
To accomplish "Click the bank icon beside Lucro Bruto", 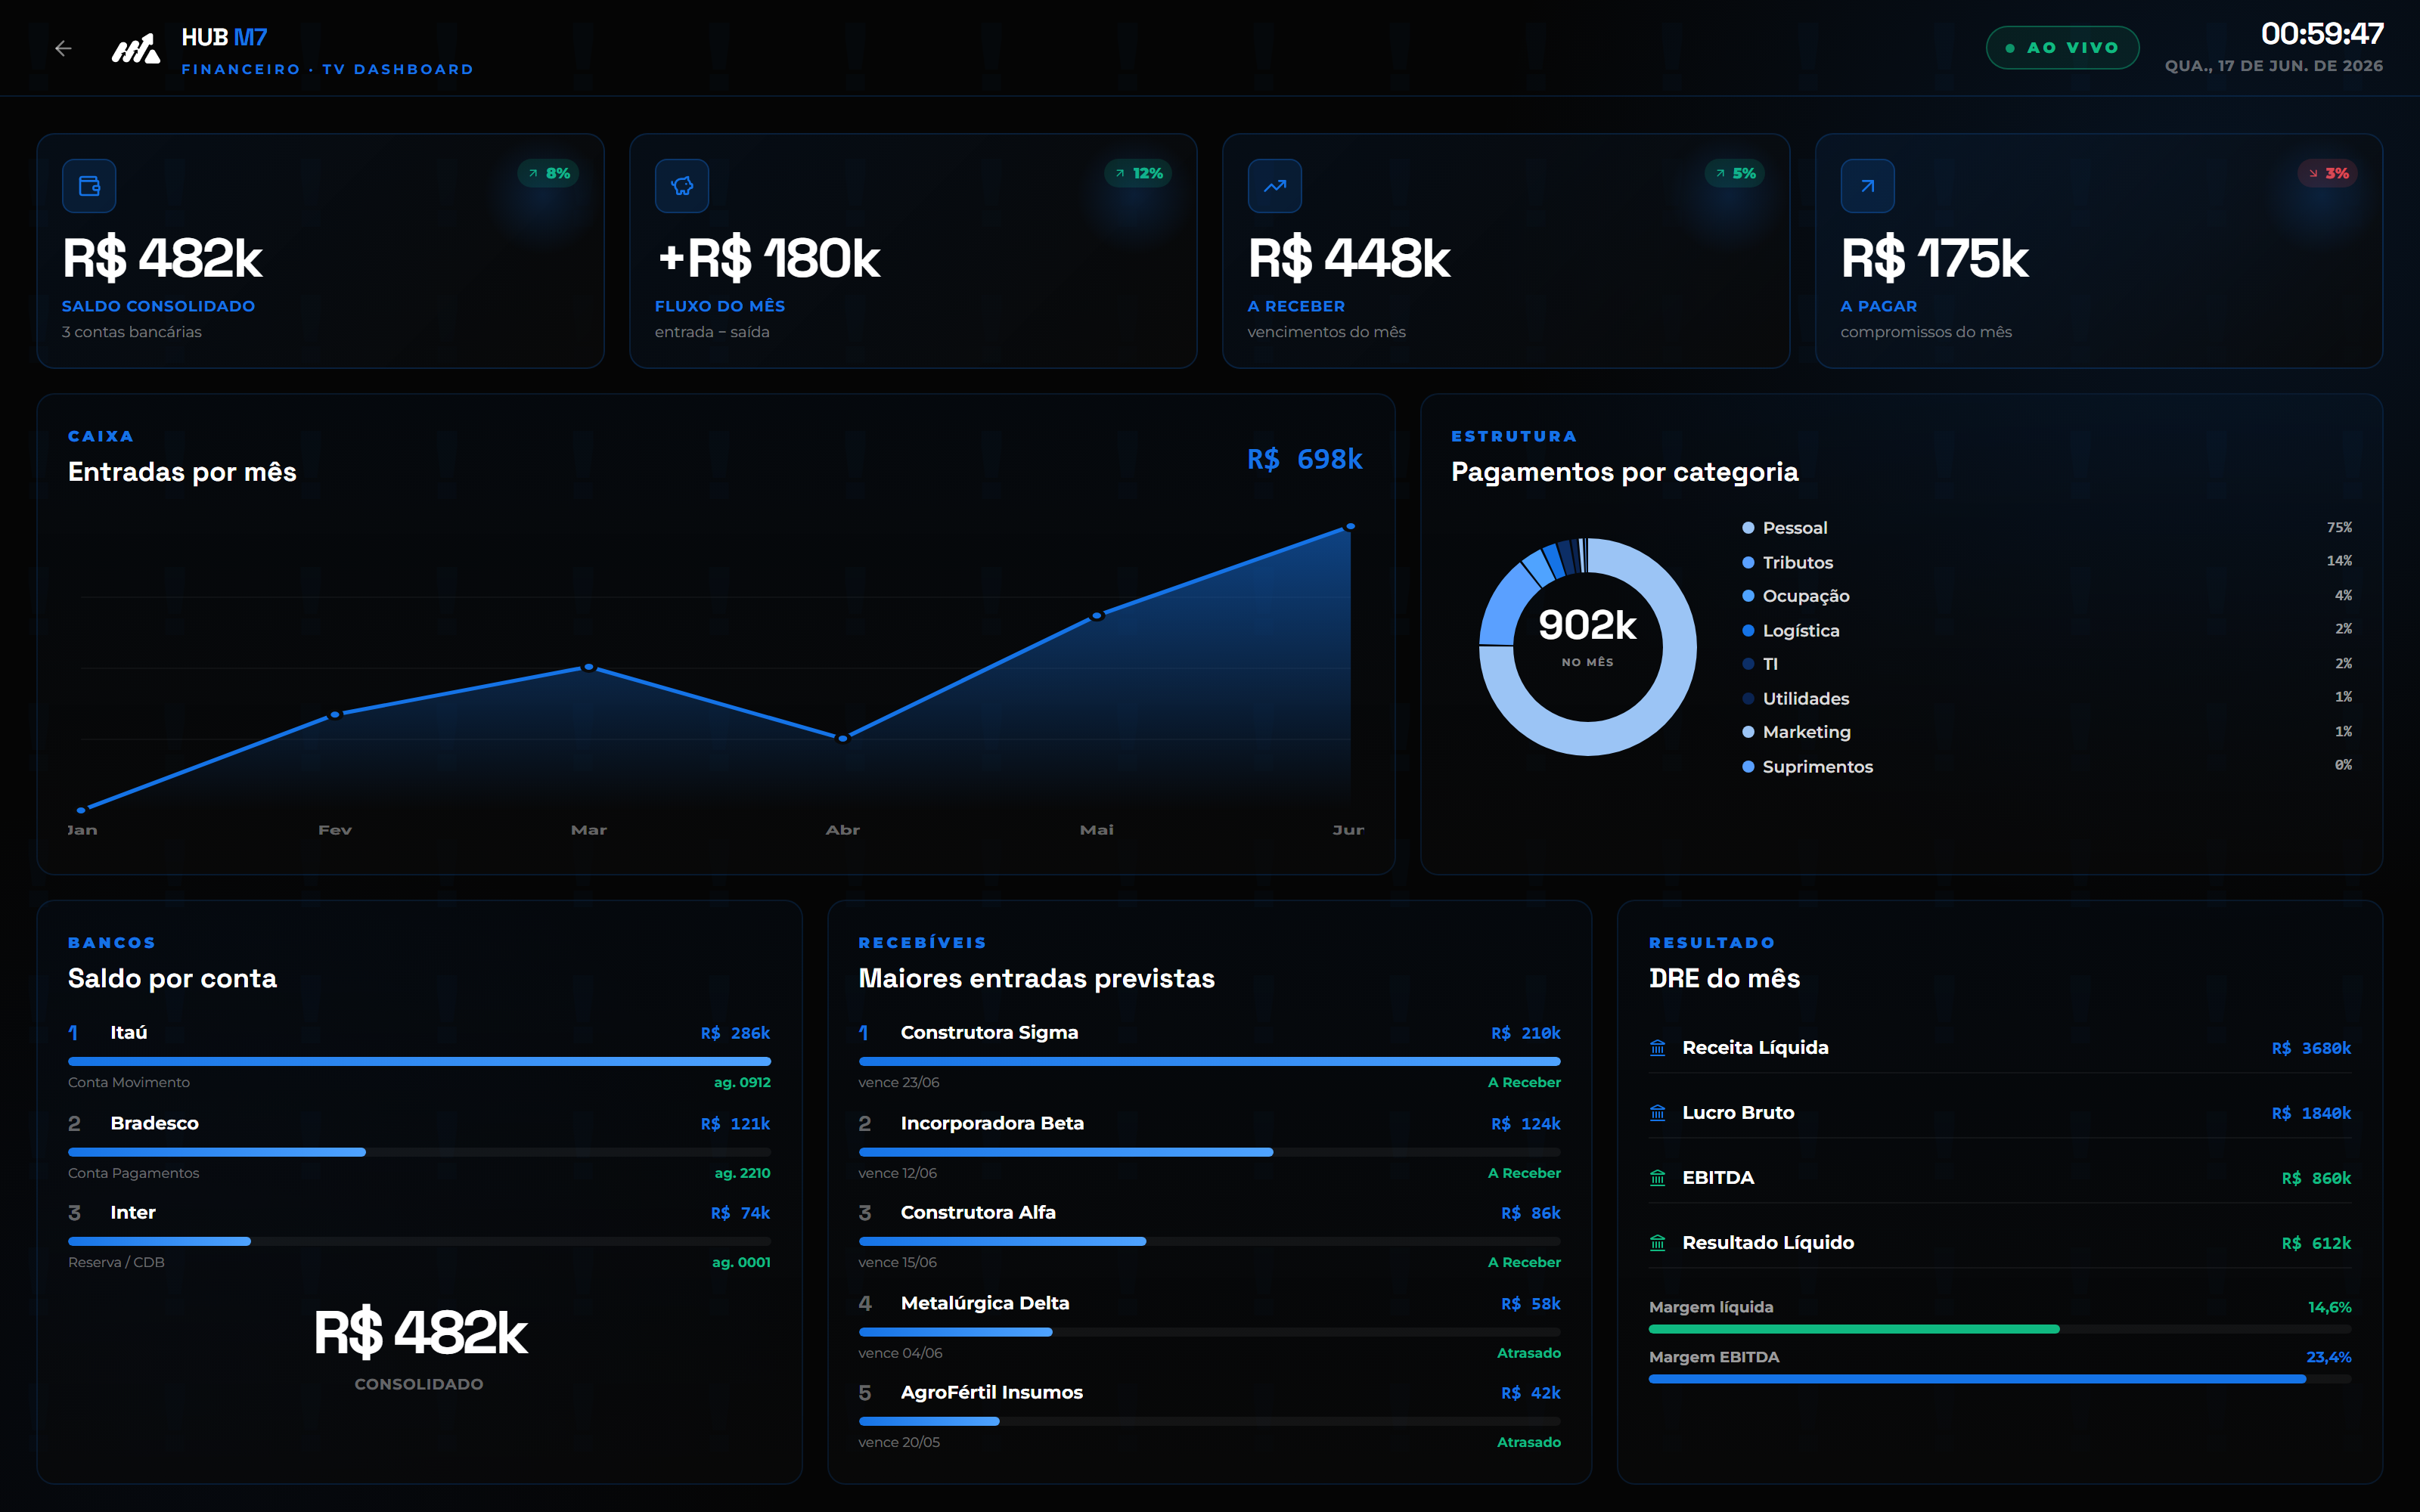I will (x=1658, y=1113).
